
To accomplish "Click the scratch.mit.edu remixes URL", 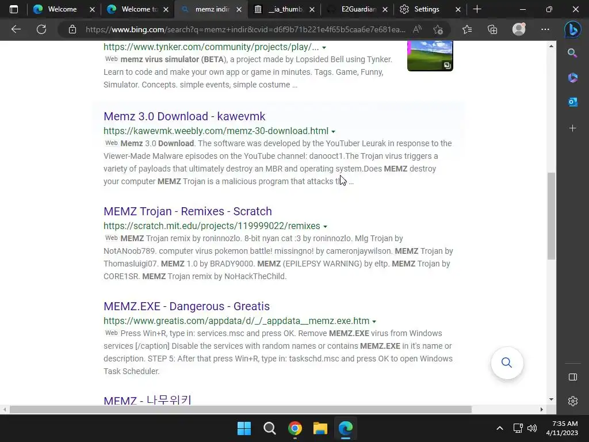I will 212,226.
